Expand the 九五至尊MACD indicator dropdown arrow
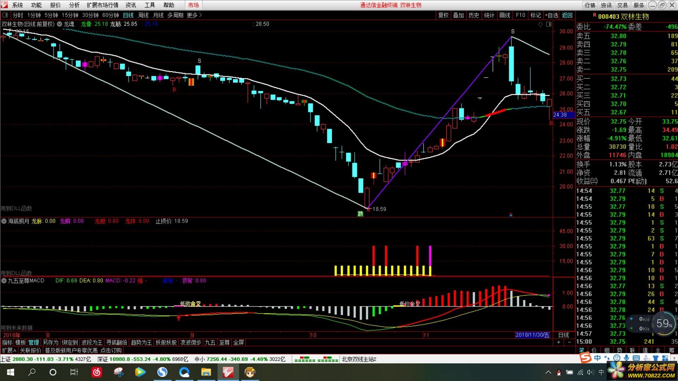This screenshot has height=381, width=678. coord(4,281)
